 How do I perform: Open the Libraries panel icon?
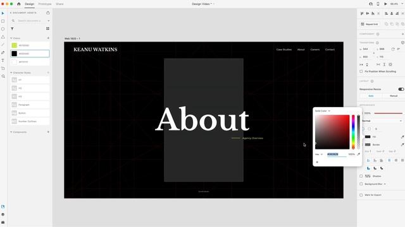[3, 207]
